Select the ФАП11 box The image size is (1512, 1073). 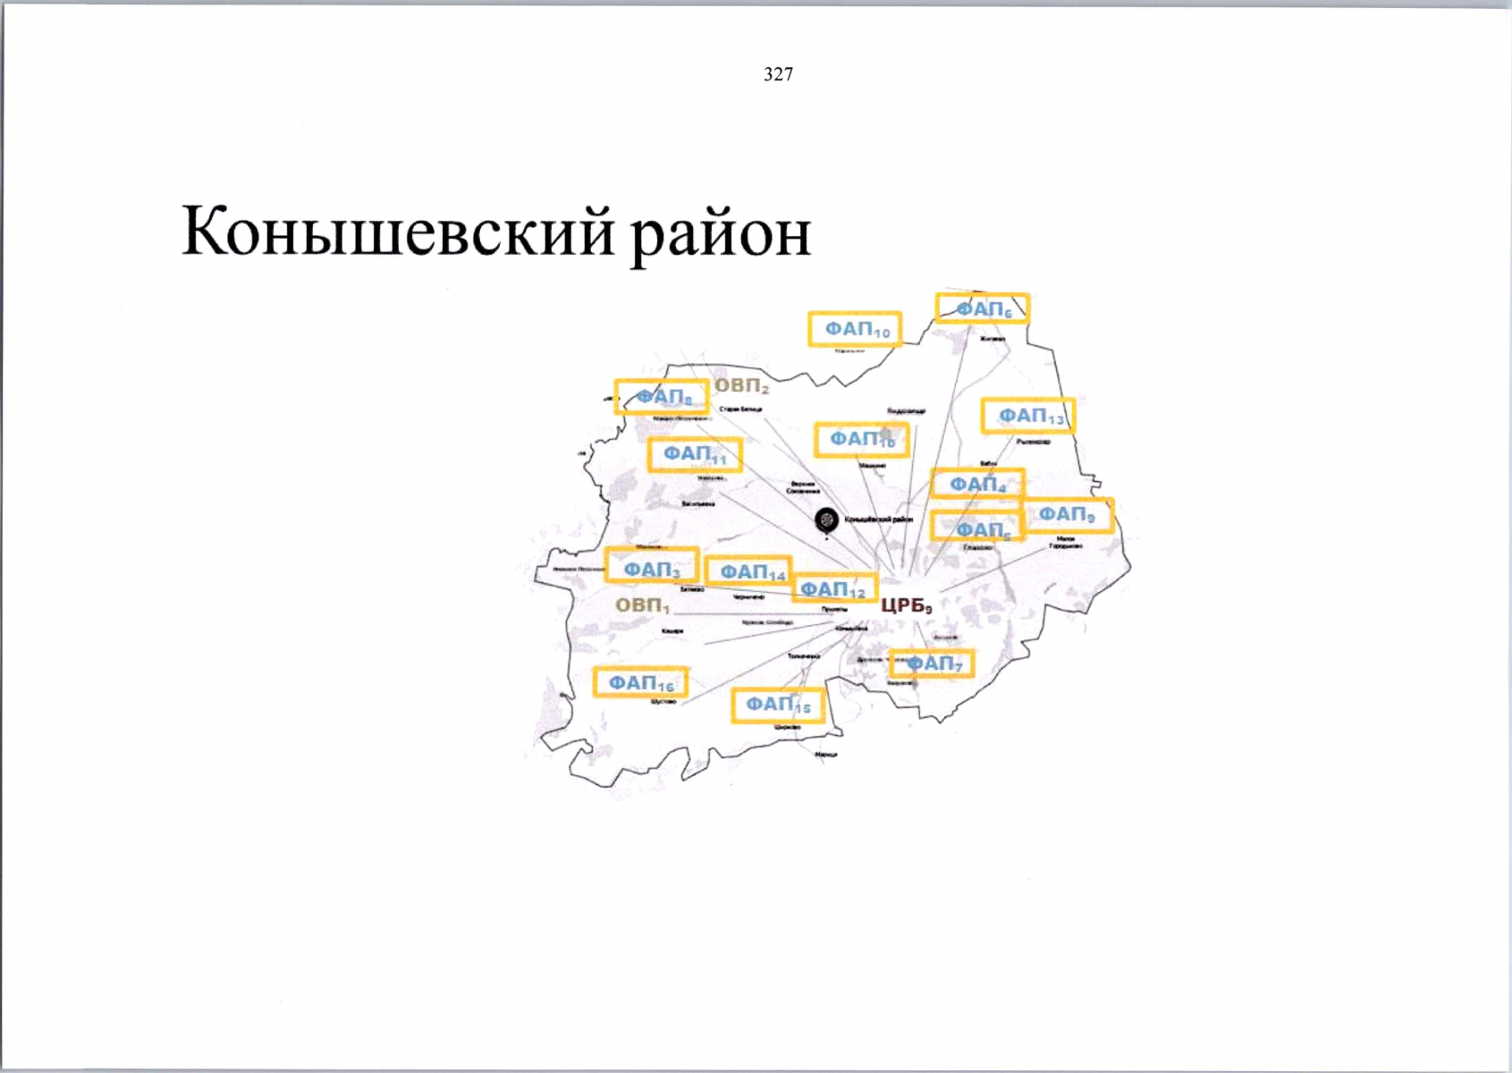tap(695, 455)
